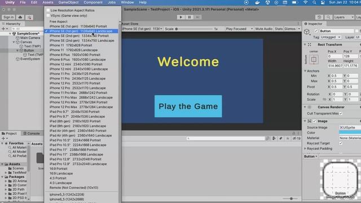Open the Button preview dropdown
Viewport: 361px width, 203px height.
pos(311,156)
